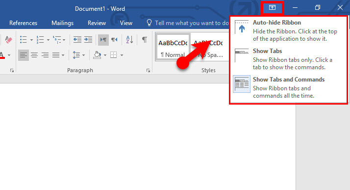Screen dimensions: 350x190
Task: Open the Ribbon Display Options button
Action: (x=272, y=7)
